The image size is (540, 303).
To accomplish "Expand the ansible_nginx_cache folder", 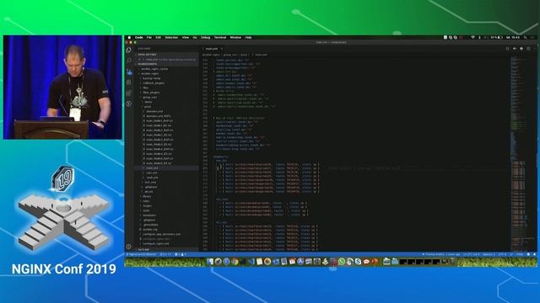I will [x=154, y=69].
